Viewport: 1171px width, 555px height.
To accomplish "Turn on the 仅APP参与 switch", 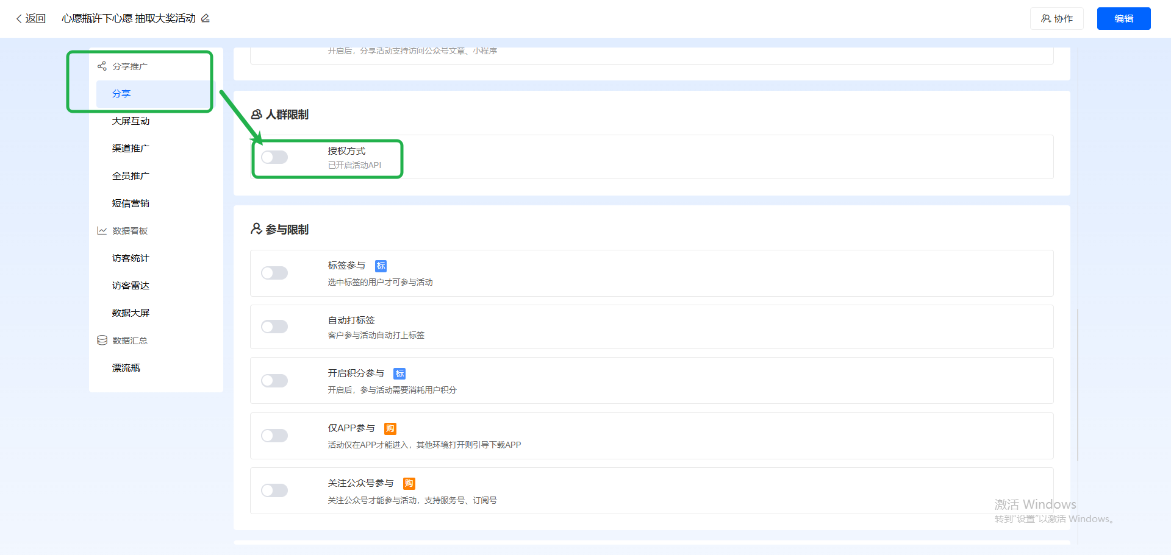I will [274, 436].
